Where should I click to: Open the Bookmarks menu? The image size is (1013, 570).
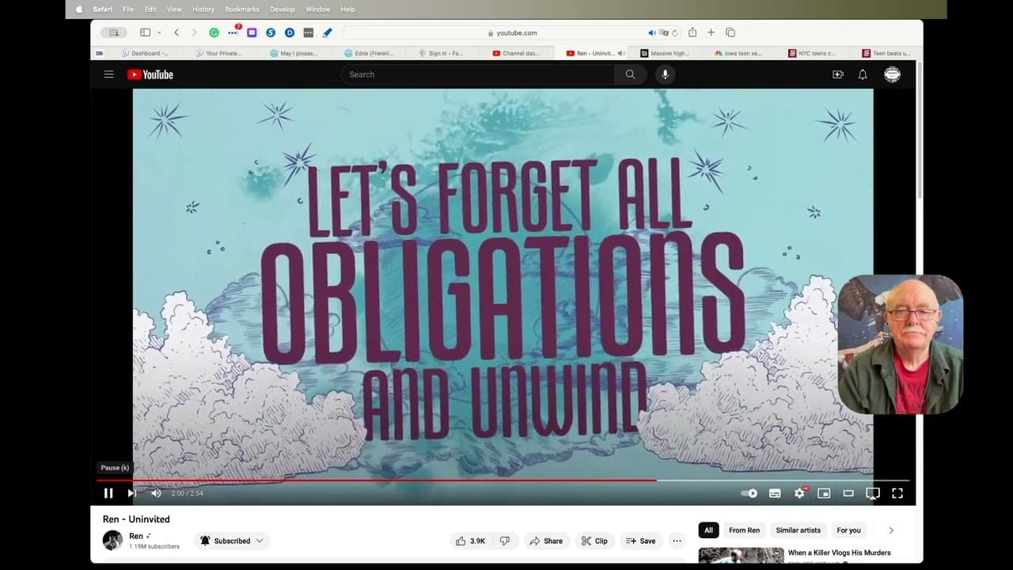pyautogui.click(x=241, y=9)
